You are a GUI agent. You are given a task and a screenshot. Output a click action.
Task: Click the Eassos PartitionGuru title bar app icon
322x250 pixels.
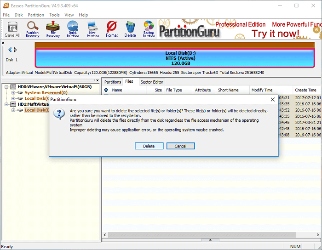coord(6,6)
